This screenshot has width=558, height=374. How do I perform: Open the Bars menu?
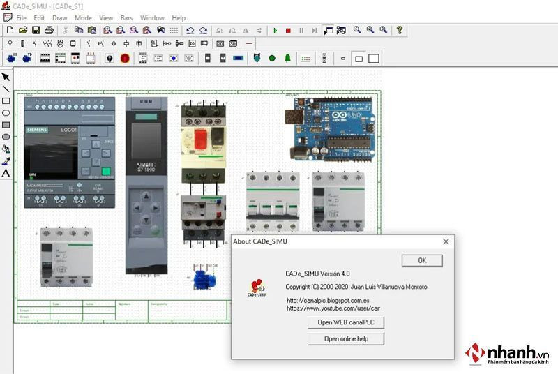(126, 17)
